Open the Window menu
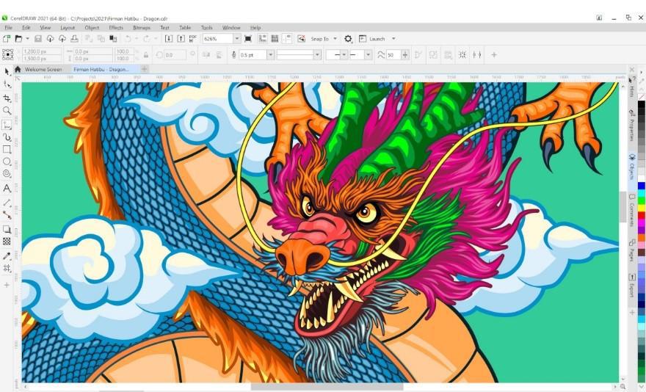The height and width of the screenshot is (392, 646). click(231, 28)
